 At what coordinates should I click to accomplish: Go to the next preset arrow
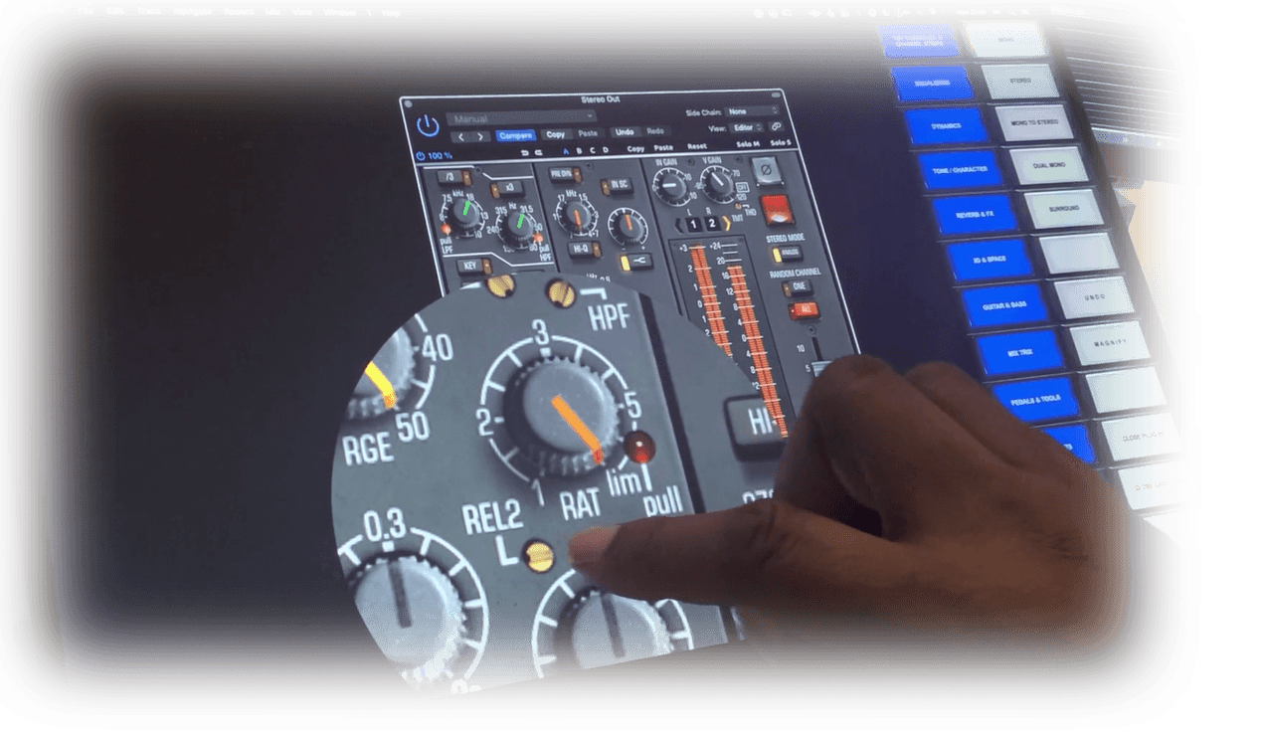point(480,135)
